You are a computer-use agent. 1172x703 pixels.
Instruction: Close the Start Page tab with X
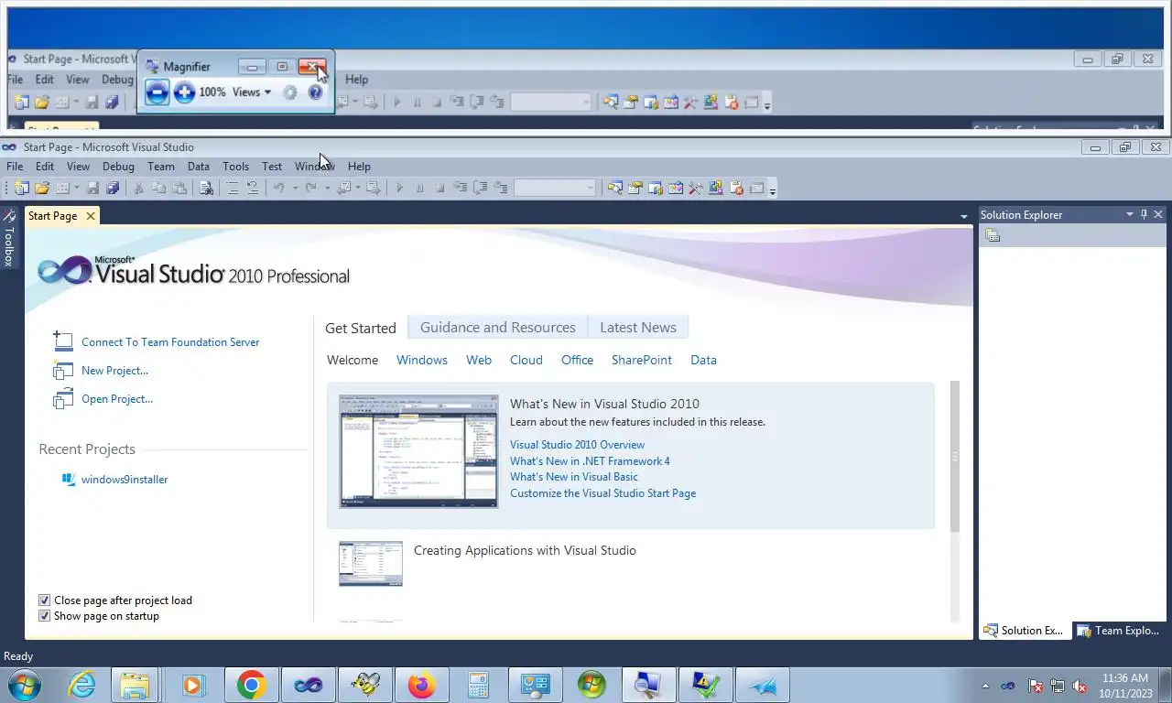coord(90,216)
